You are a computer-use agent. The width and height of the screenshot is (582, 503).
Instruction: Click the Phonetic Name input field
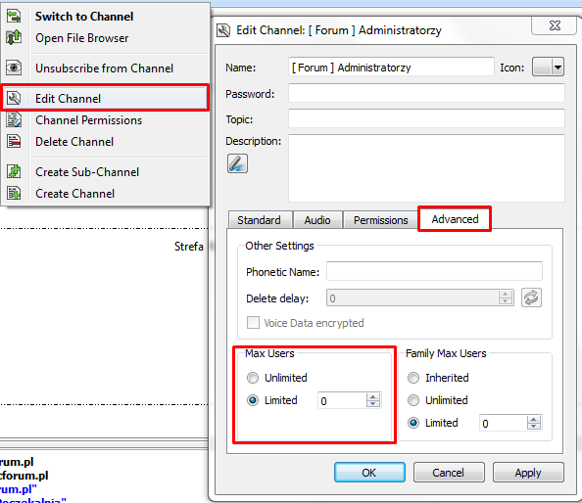pyautogui.click(x=434, y=271)
